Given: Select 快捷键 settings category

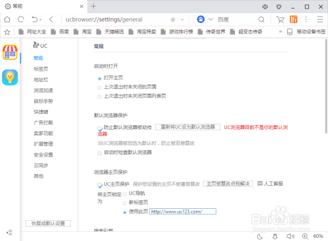Looking at the screenshot, I should tap(41, 112).
